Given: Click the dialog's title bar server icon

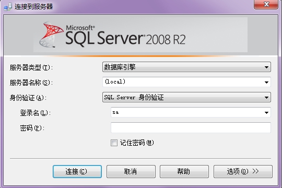Looking at the screenshot, I should tap(8, 7).
